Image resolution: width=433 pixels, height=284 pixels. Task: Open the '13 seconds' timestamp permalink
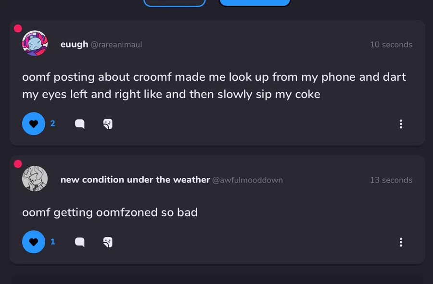[x=391, y=180]
